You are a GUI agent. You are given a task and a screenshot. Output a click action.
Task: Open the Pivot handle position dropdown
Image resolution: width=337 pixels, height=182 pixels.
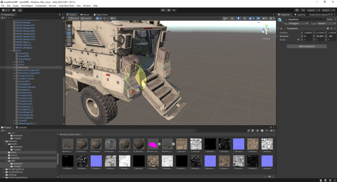(x=74, y=18)
